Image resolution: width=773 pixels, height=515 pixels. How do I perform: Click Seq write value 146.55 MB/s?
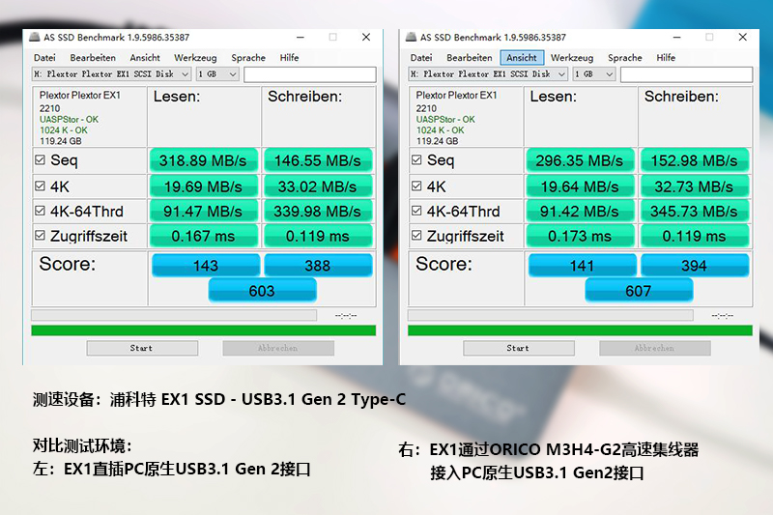click(318, 160)
